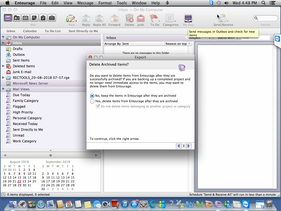The width and height of the screenshot is (281, 211).
Task: Open the Window menu
Action: [139, 3]
